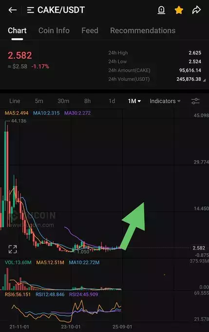The width and height of the screenshot is (209, 332).
Task: Tap the back arrow icon
Action: coord(13,10)
